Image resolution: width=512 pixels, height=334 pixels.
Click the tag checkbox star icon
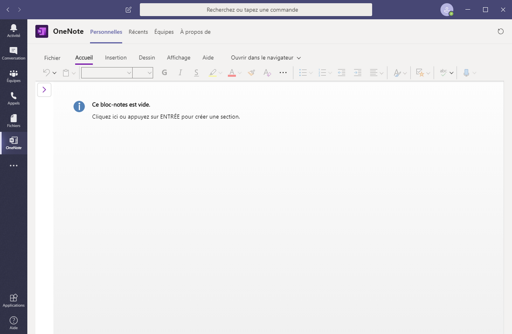tap(420, 73)
